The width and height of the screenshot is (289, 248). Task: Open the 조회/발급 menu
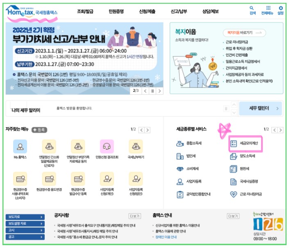(x=85, y=11)
